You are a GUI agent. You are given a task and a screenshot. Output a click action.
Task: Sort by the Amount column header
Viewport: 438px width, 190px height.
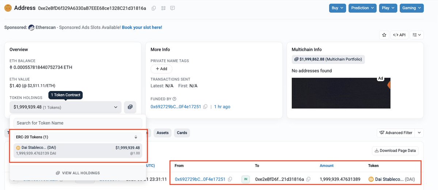(327, 166)
